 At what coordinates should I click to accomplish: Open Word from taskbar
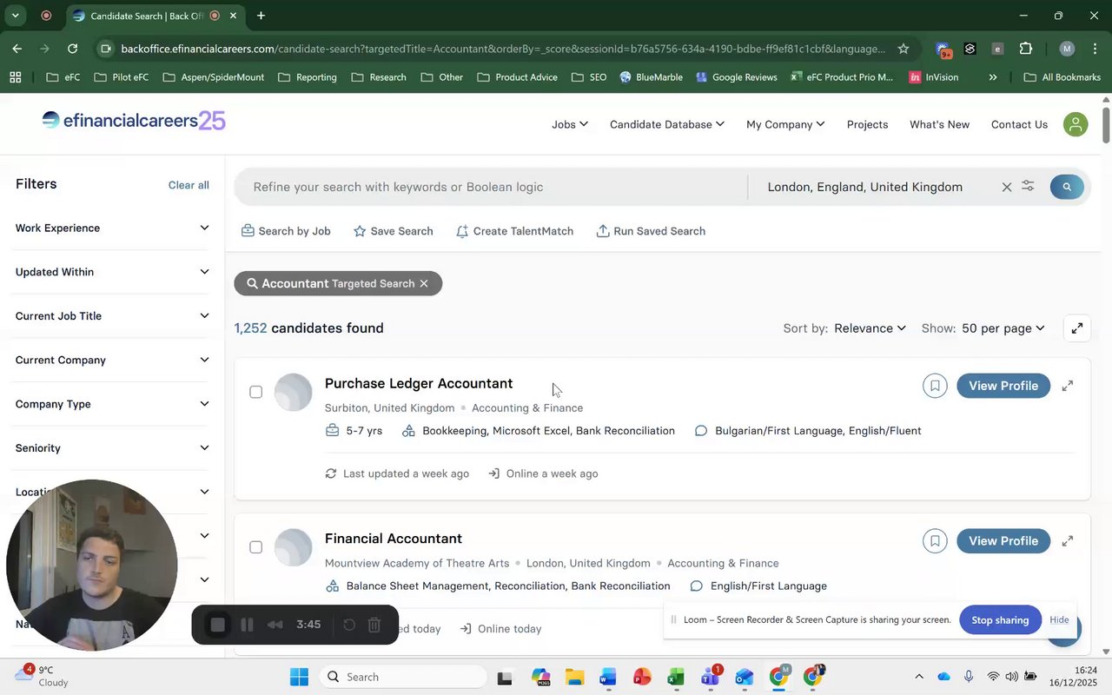coord(607,677)
